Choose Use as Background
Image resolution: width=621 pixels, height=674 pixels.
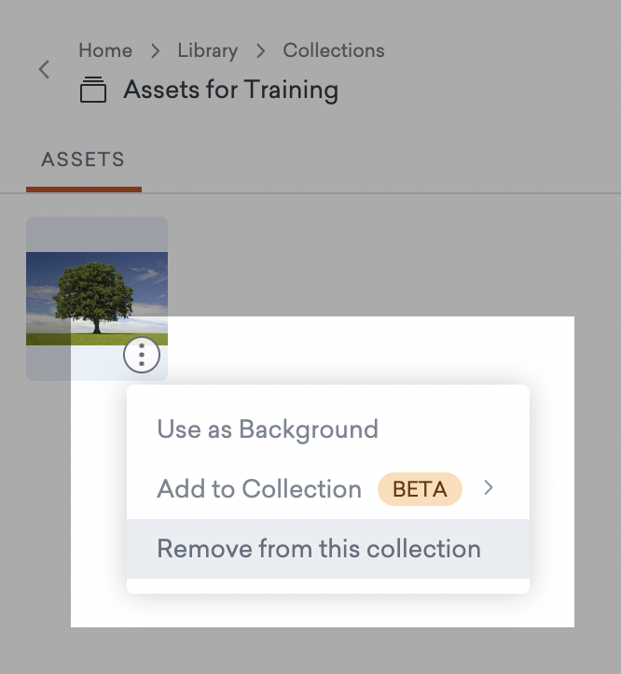click(268, 429)
